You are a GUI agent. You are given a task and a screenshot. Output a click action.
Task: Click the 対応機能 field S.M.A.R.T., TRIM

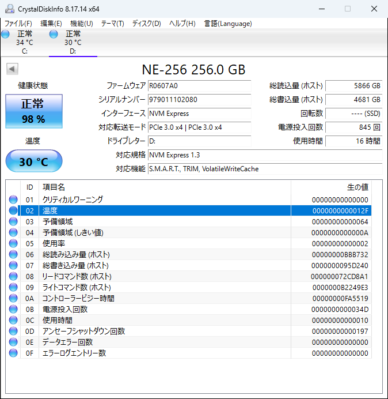point(265,169)
